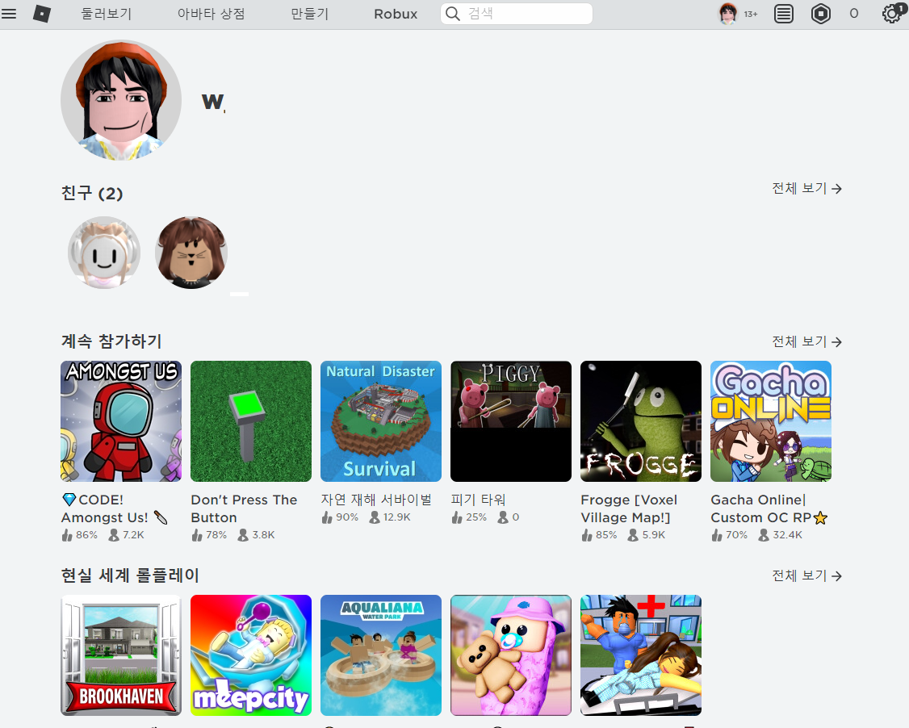Open the green button game thumbnail
Image resolution: width=909 pixels, height=728 pixels.
[251, 421]
